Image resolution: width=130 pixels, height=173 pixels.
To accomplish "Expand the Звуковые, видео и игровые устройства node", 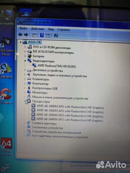I will coord(25,74).
